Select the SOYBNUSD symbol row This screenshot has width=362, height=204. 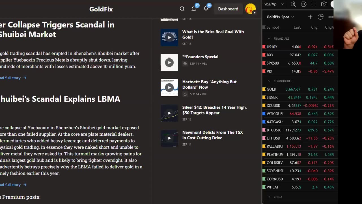[x=300, y=171]
